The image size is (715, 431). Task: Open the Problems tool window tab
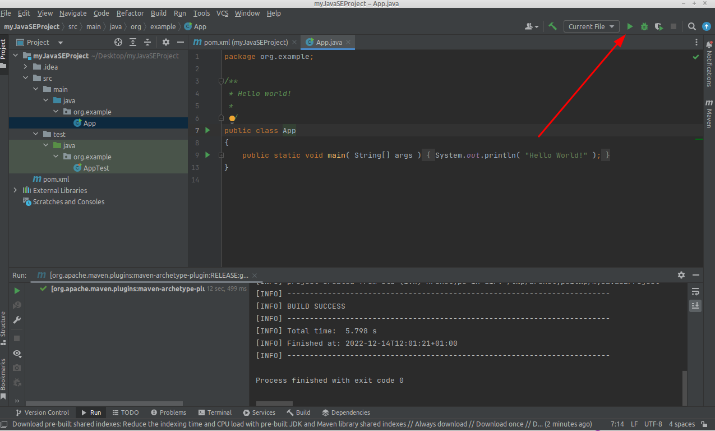click(168, 412)
